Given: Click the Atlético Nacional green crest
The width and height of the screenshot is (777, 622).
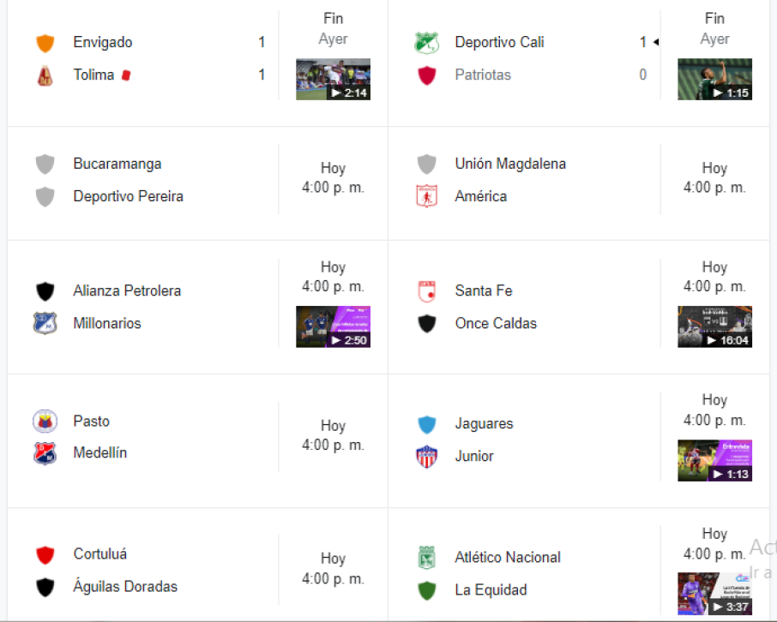Looking at the screenshot, I should (426, 558).
